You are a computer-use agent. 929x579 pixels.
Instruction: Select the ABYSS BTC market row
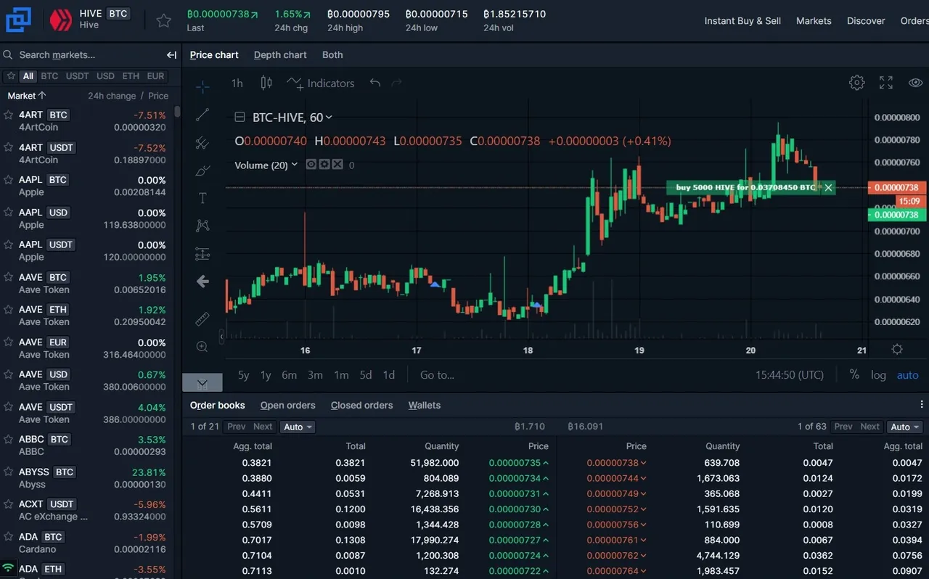coord(86,478)
